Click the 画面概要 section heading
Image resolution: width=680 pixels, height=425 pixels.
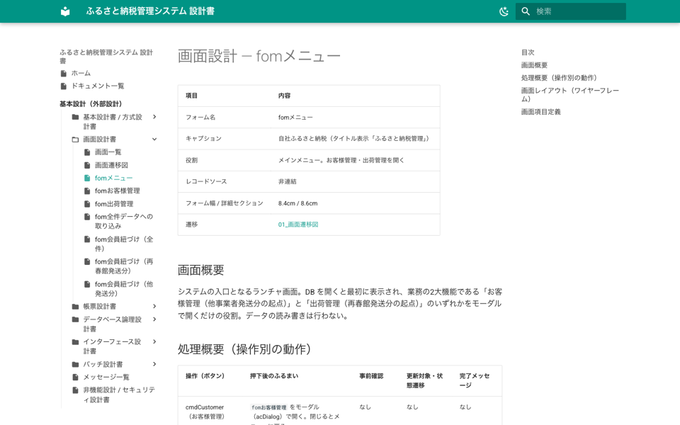200,270
